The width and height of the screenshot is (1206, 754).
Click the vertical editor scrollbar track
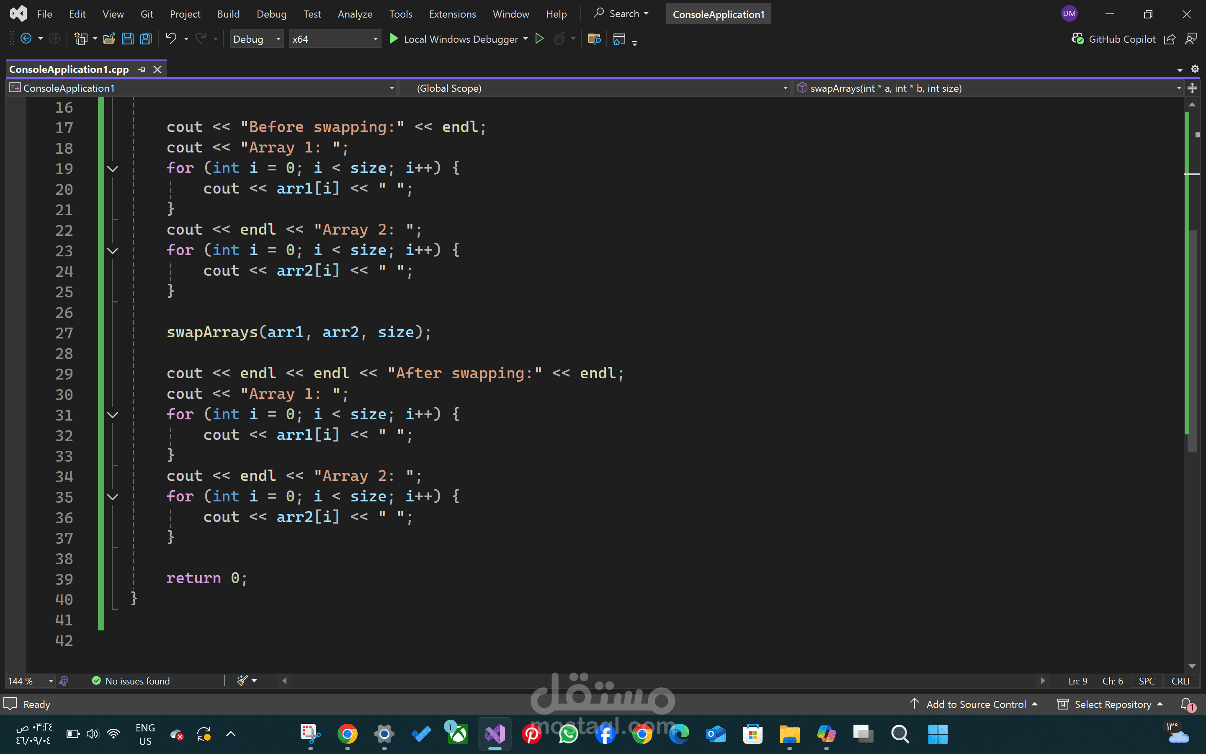point(1192,549)
